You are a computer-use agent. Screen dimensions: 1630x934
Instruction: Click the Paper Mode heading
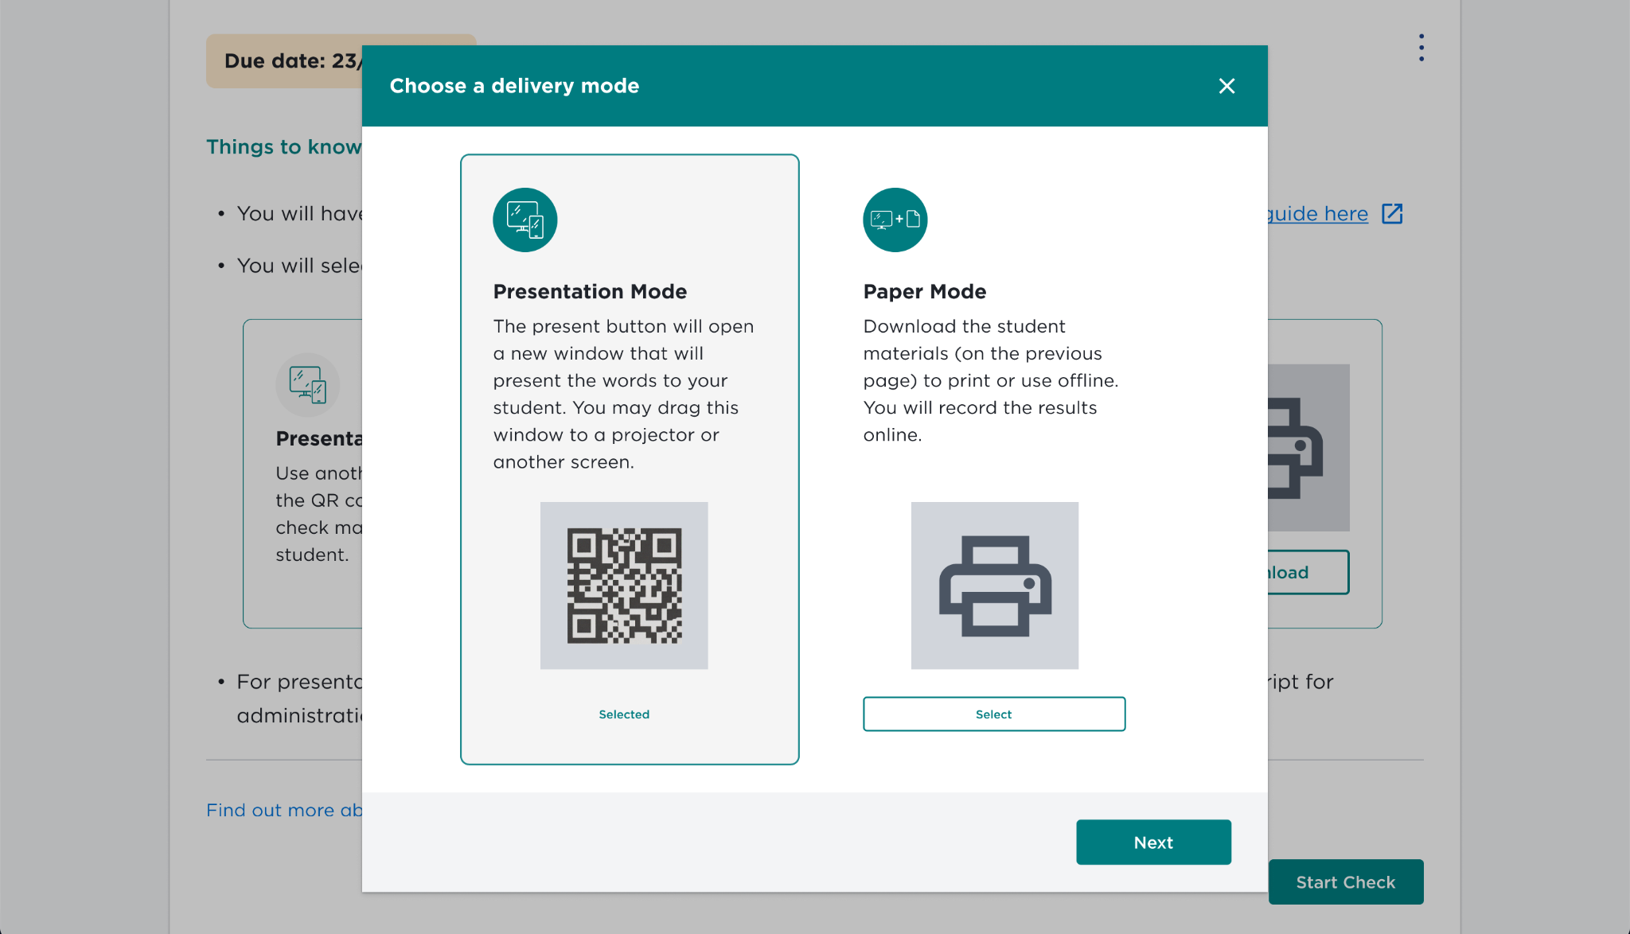(x=925, y=291)
